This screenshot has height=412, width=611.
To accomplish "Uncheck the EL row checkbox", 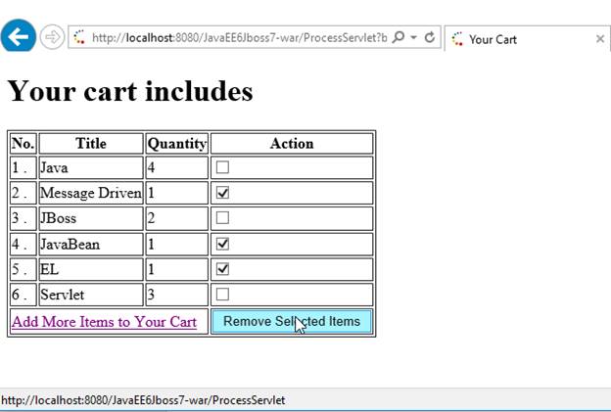I will (x=222, y=269).
